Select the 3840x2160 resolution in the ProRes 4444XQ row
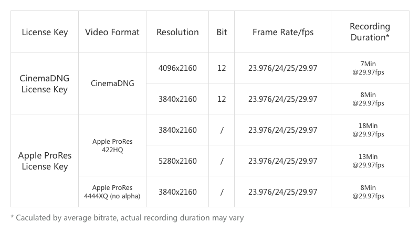This screenshot has width=420, height=233. click(177, 192)
